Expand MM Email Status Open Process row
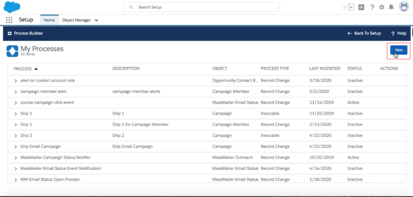This screenshot has width=413, height=197. [x=16, y=180]
